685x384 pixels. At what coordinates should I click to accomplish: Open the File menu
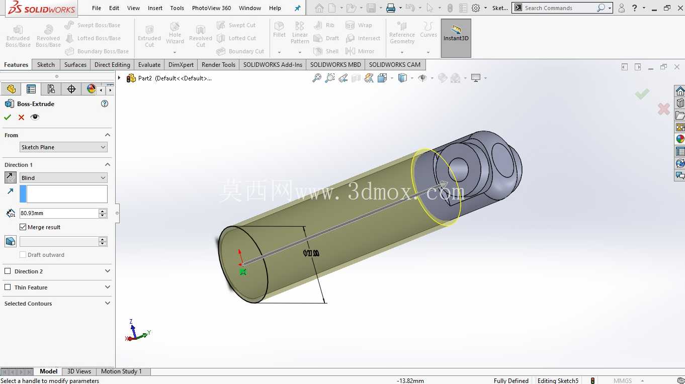tap(97, 8)
